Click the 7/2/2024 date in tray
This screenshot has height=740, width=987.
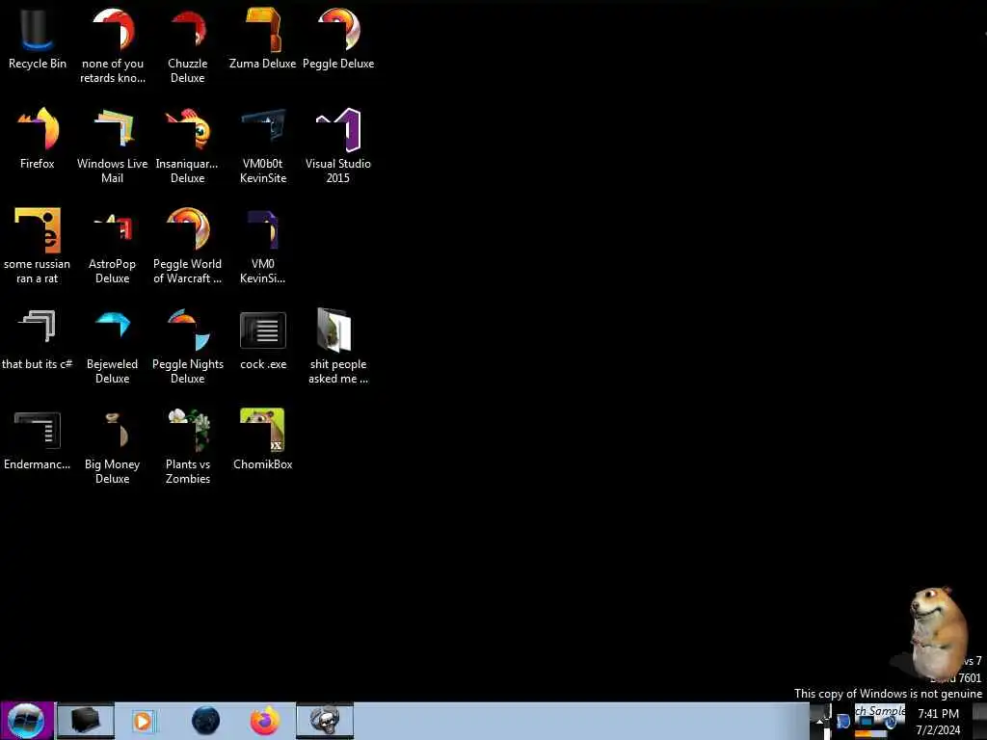pyautogui.click(x=938, y=730)
